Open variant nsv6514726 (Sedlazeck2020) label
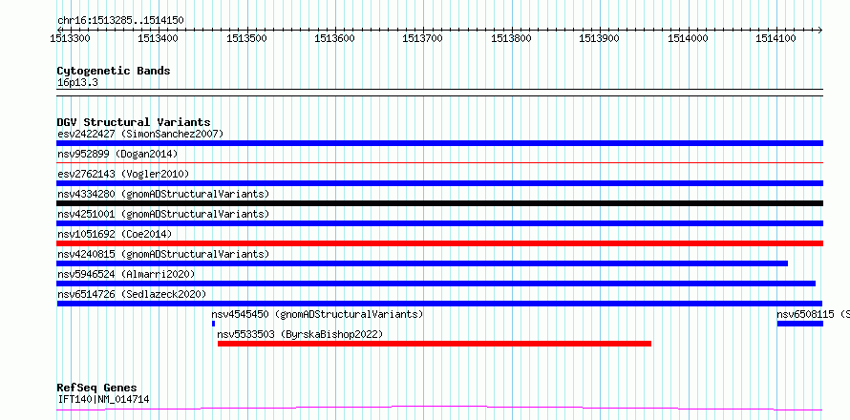The height and width of the screenshot is (420, 850). pyautogui.click(x=132, y=294)
